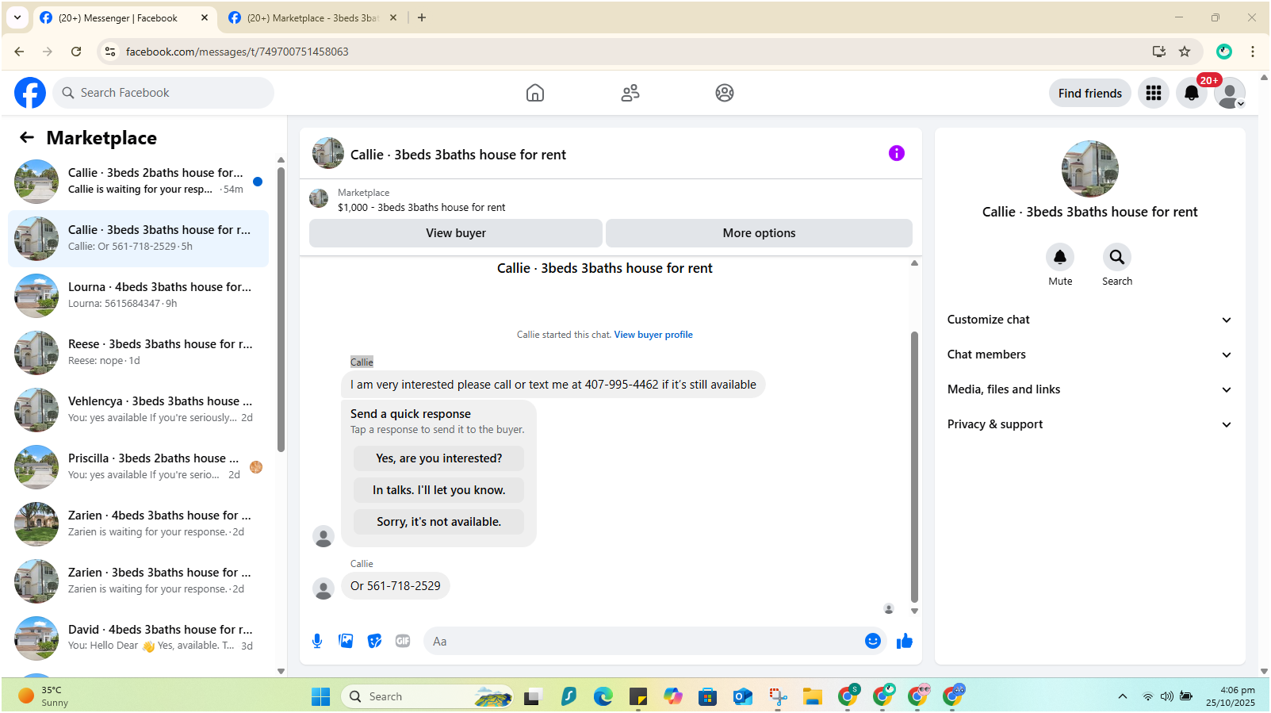The width and height of the screenshot is (1271, 713).
Task: Mute the Callie conversation
Action: pyautogui.click(x=1060, y=257)
